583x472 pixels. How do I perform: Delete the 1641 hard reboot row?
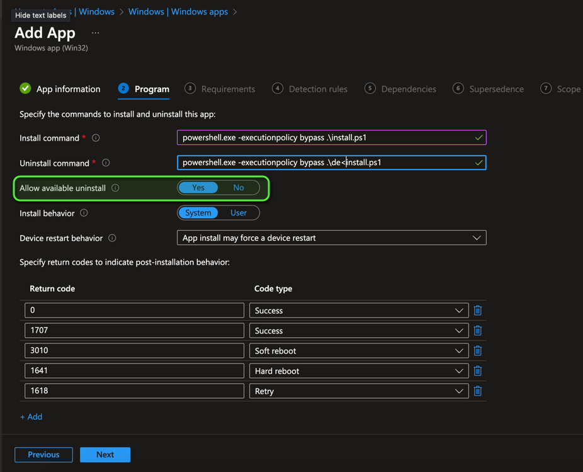[x=477, y=371]
